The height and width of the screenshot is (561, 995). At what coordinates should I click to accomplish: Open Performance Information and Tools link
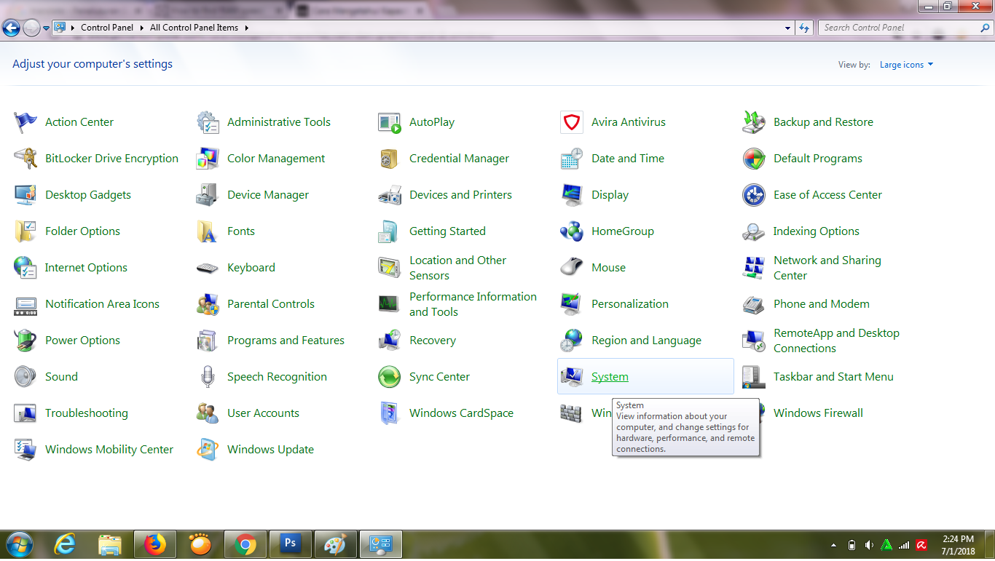click(x=473, y=304)
